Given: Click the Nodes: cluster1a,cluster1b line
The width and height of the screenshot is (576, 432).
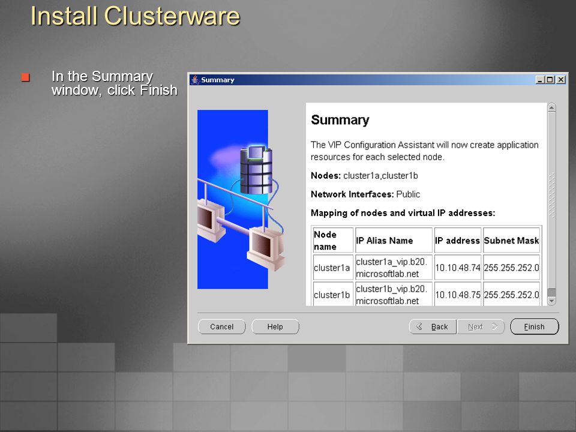Looking at the screenshot, I should coord(364,176).
